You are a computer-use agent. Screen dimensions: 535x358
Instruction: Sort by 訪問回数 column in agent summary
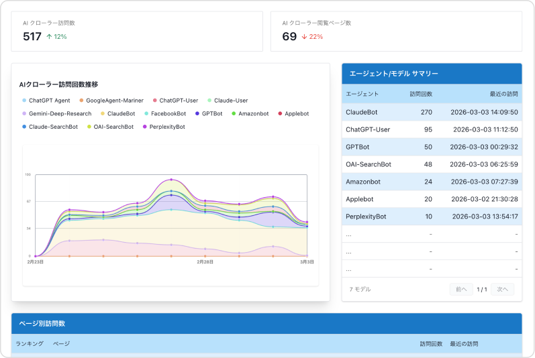point(421,94)
